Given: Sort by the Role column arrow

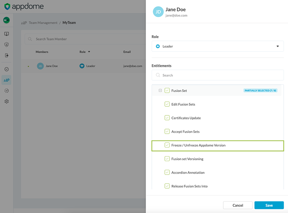Looking at the screenshot, I should click(x=89, y=52).
